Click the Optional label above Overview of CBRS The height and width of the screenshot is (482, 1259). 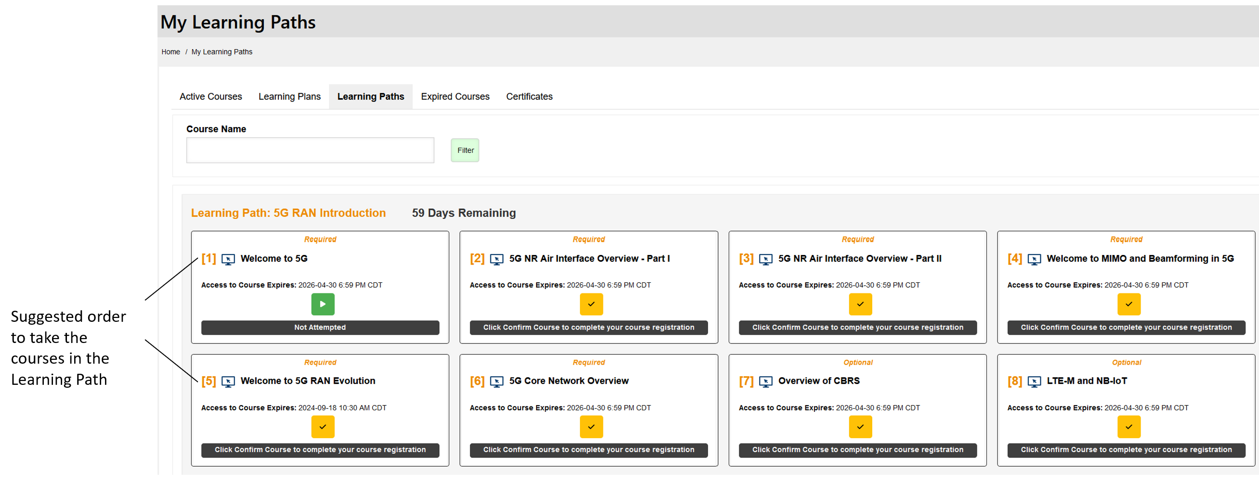coord(858,363)
